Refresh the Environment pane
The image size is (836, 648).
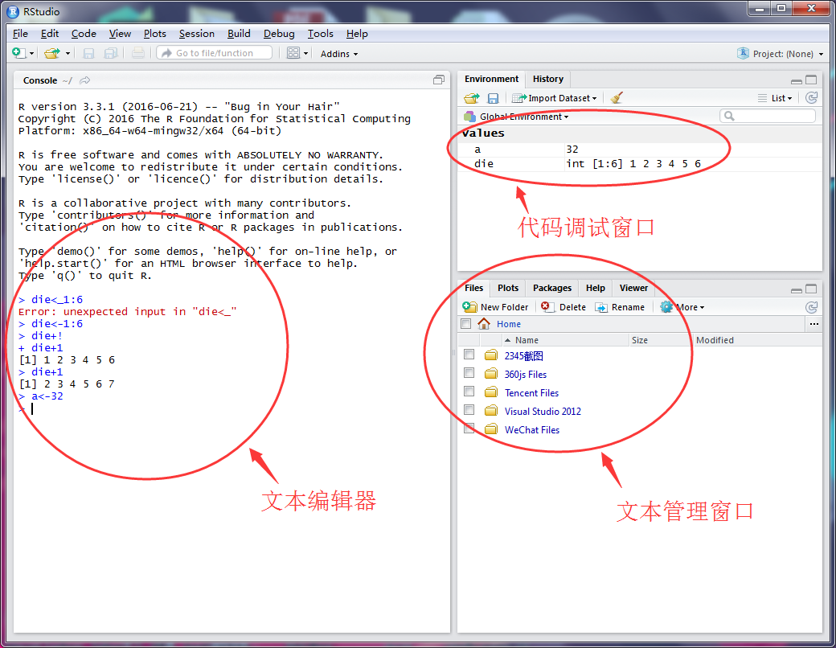tap(811, 98)
